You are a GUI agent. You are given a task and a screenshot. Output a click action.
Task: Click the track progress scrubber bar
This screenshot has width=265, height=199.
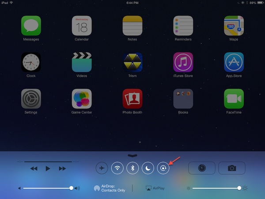pyautogui.click(x=48, y=162)
